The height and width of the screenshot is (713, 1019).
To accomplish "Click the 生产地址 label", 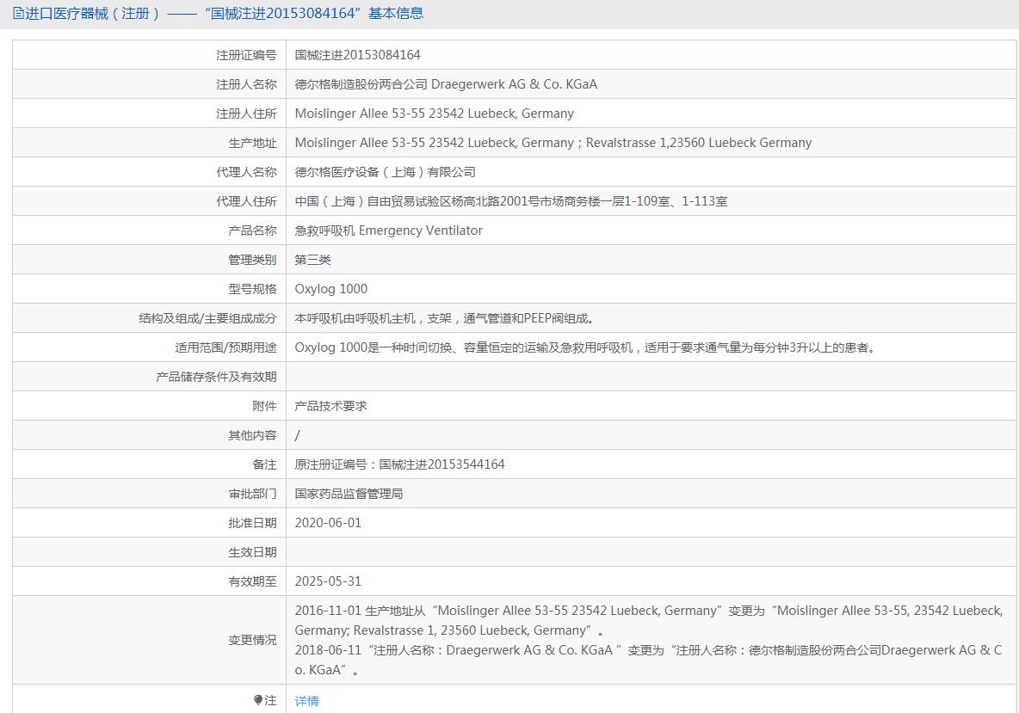I will pyautogui.click(x=252, y=143).
